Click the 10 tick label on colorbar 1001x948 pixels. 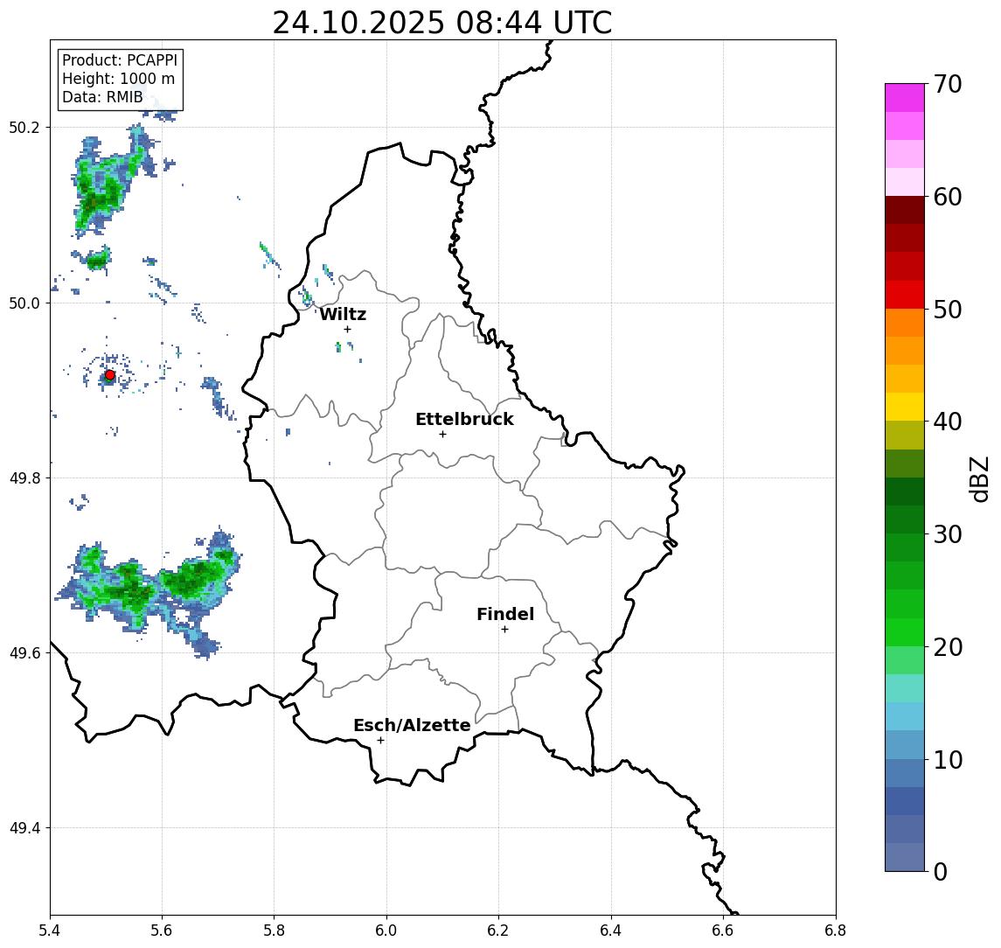click(948, 759)
